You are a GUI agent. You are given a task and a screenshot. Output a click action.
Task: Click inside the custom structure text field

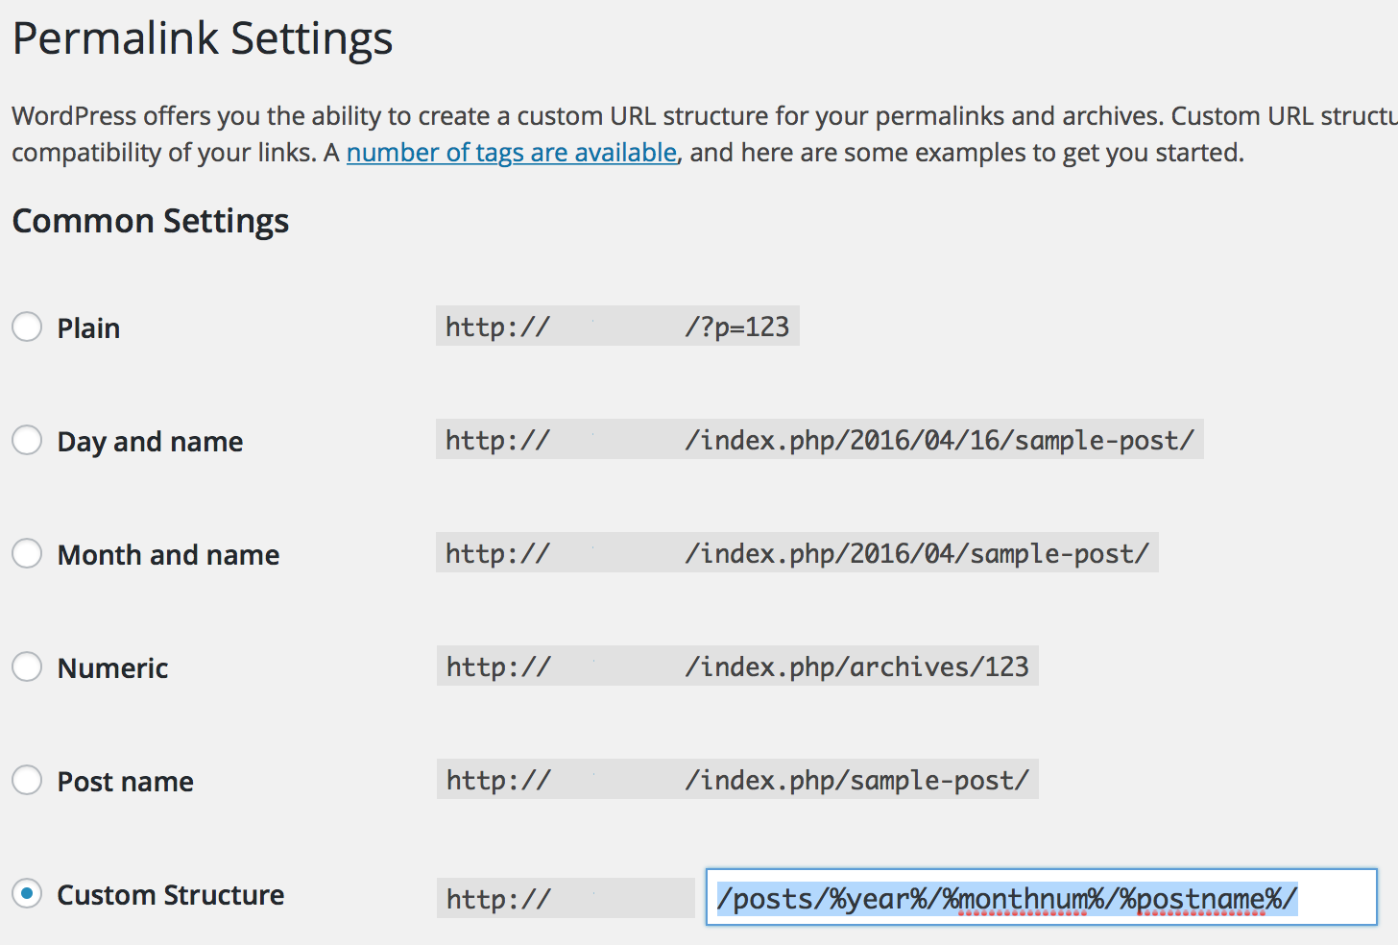(1041, 898)
